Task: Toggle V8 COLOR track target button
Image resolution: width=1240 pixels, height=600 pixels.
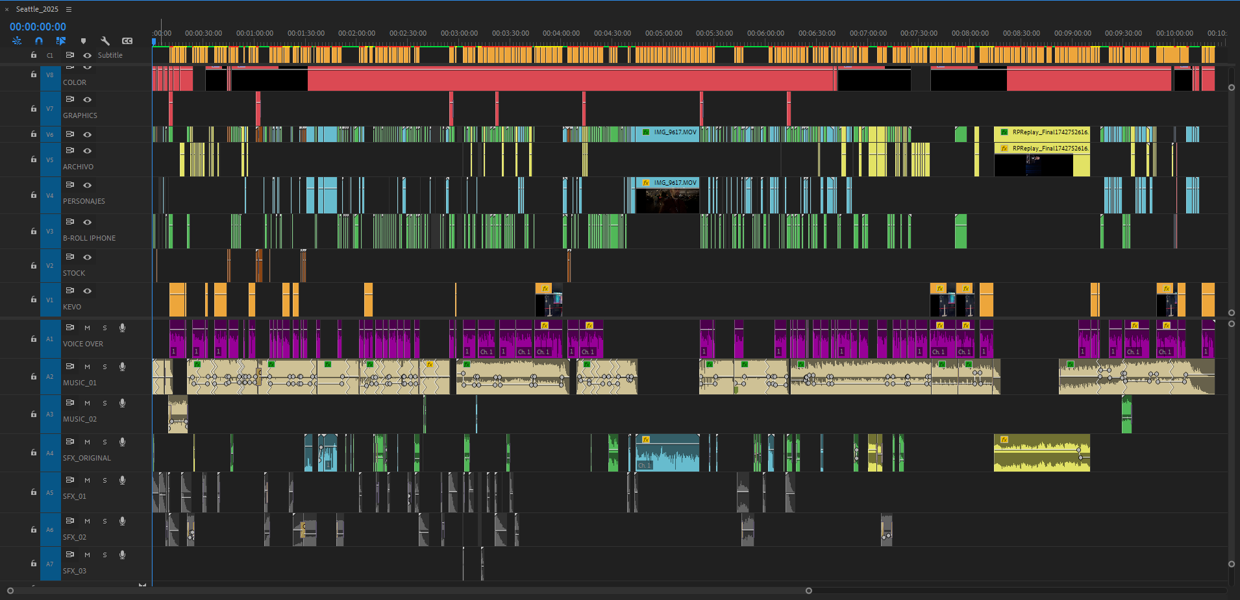Action: click(50, 75)
